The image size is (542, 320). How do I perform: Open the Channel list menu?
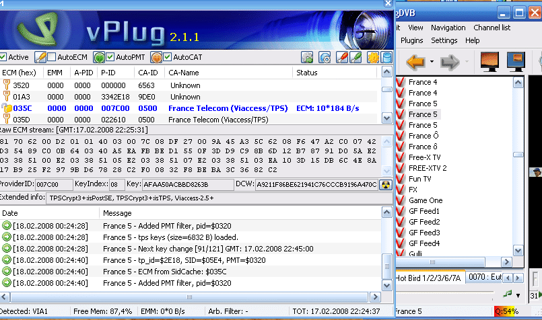pos(492,28)
